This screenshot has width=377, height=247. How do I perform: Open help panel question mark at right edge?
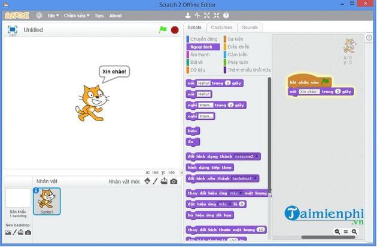tap(369, 38)
